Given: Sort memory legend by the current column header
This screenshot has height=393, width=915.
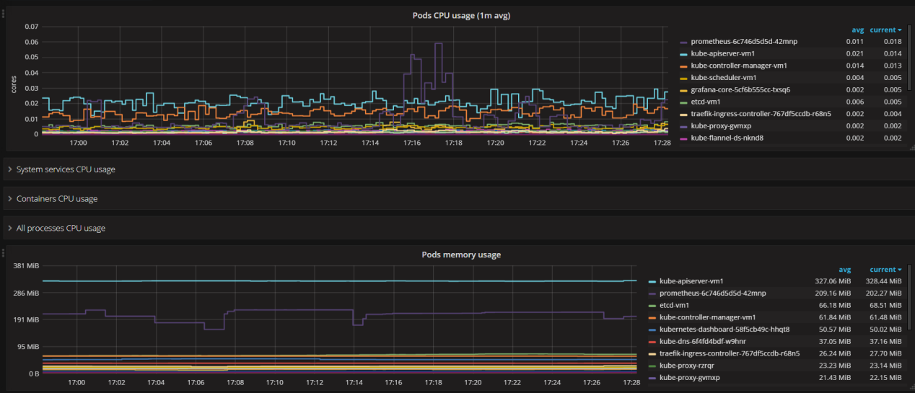Looking at the screenshot, I should click(885, 270).
